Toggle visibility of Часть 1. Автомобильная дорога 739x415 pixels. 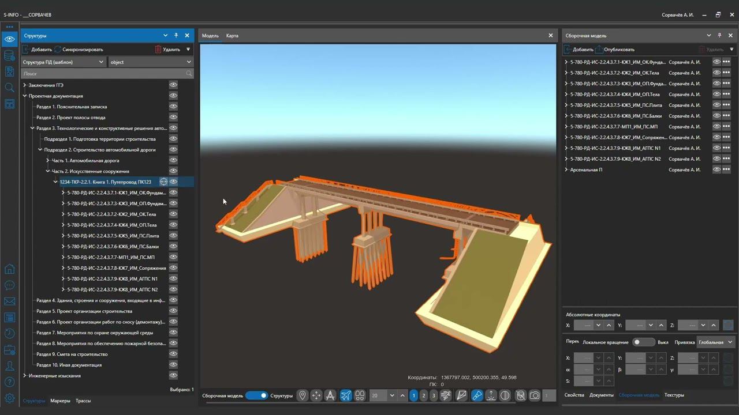pyautogui.click(x=173, y=160)
